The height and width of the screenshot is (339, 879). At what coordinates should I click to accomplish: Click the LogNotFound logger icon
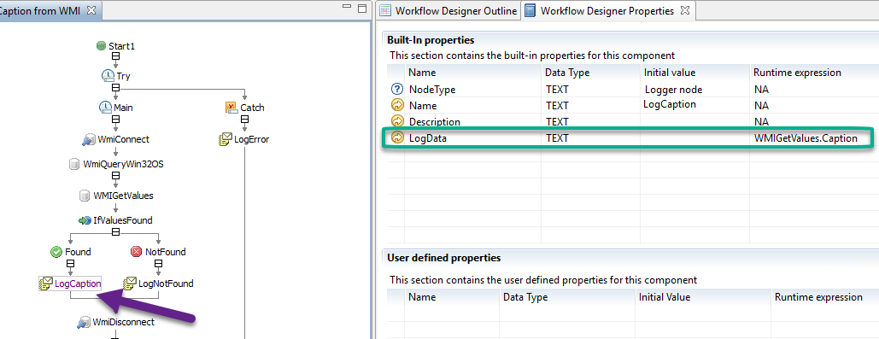coord(130,283)
